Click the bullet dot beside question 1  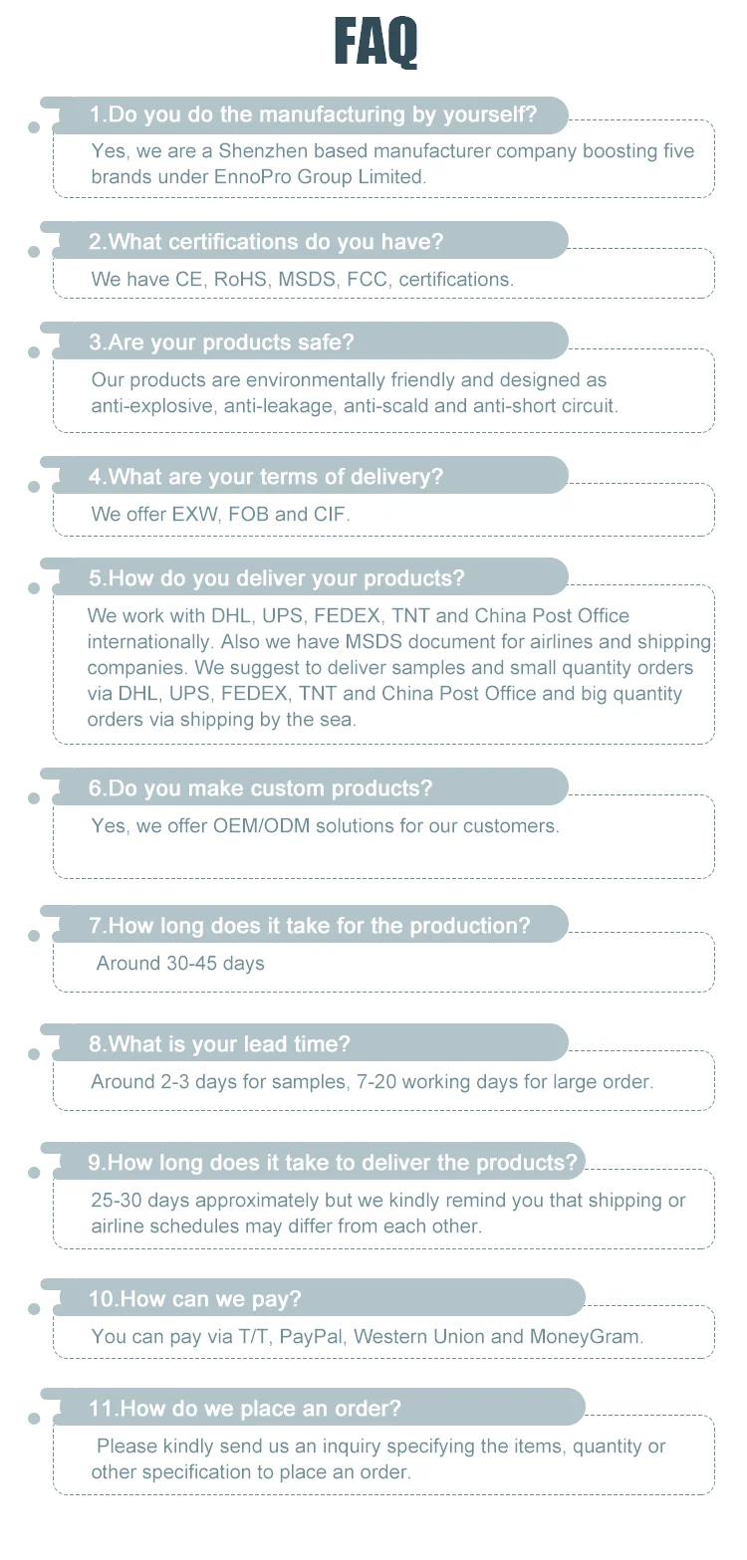pos(34,128)
